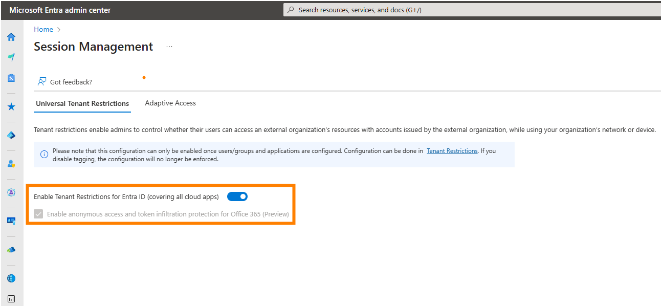662x307 pixels.
Task: Check the anonymous access and token infiltration checkbox
Action: click(x=38, y=214)
